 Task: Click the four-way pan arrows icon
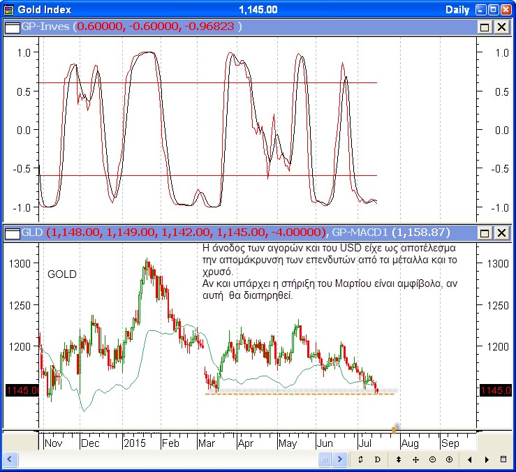pyautogui.click(x=415, y=459)
